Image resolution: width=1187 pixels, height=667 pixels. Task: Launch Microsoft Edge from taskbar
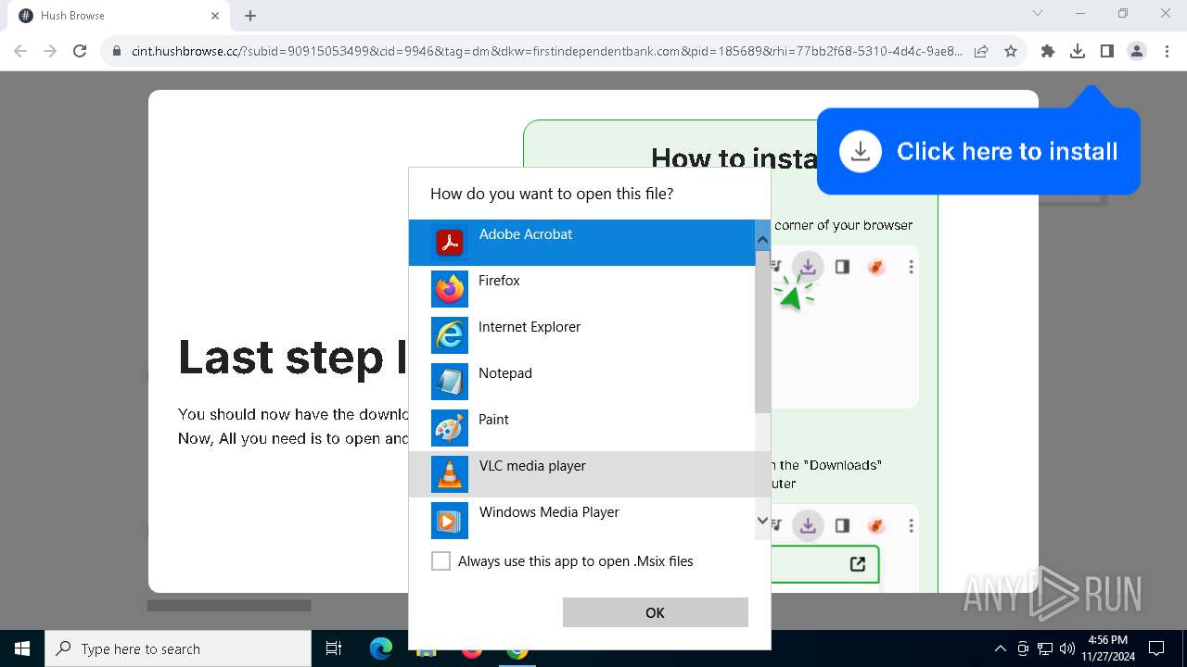point(381,648)
